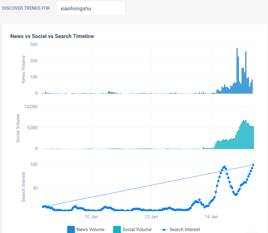This screenshot has height=233, width=268.
Task: Click the Social Volume legend label
Action: click(x=137, y=229)
